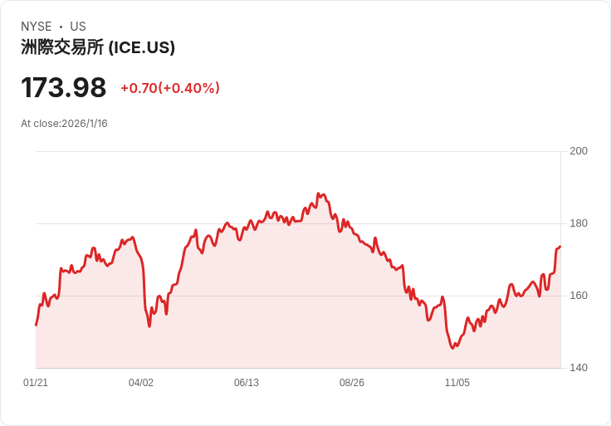This screenshot has height=426, width=611.
Task: Click the At close:2026/1/16 timestamp
Action: (x=64, y=124)
